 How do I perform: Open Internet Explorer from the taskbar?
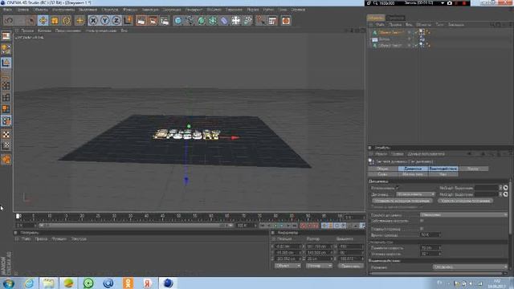(x=29, y=283)
